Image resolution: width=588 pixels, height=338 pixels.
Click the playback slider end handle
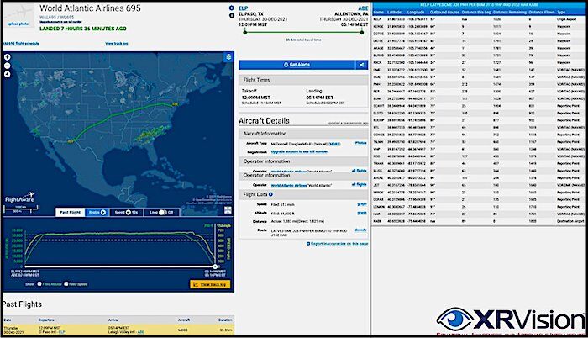pyautogui.click(x=215, y=267)
